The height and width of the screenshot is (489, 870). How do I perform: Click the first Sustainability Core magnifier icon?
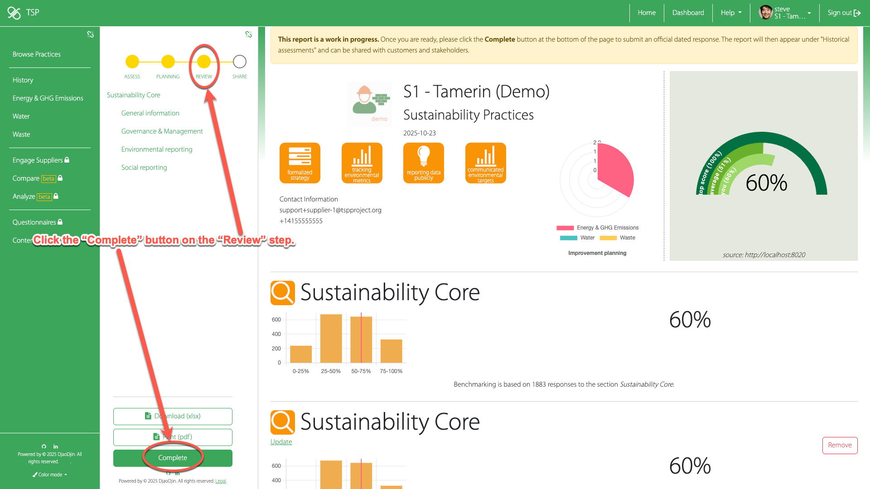pyautogui.click(x=282, y=292)
